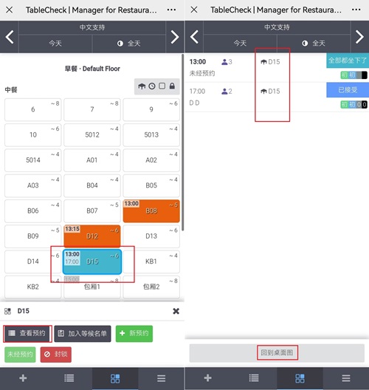369x390 pixels.
Task: Open the three-dots menu of left window
Action: click(x=171, y=10)
